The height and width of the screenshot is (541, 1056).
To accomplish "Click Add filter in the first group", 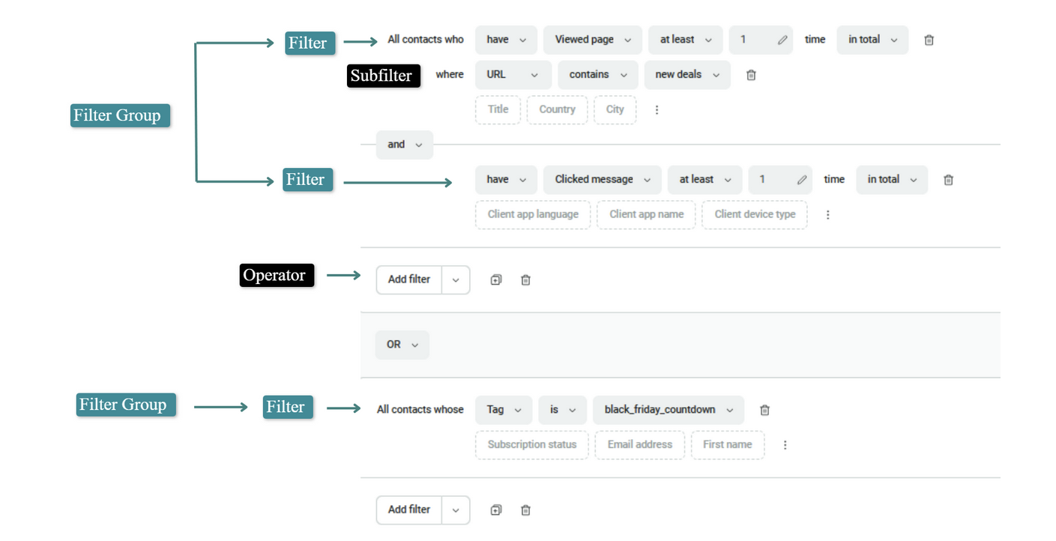I will tap(408, 279).
